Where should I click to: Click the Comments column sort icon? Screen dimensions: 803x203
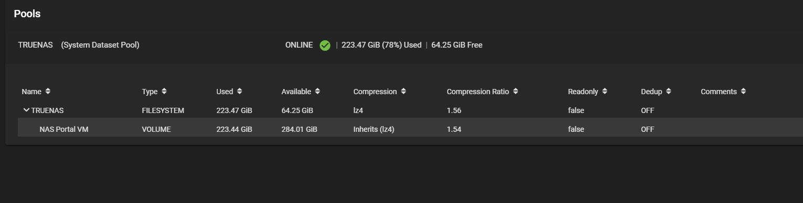(x=743, y=92)
